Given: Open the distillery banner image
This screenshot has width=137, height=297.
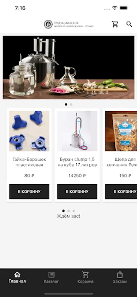Looking at the screenshot, I should [69, 67].
